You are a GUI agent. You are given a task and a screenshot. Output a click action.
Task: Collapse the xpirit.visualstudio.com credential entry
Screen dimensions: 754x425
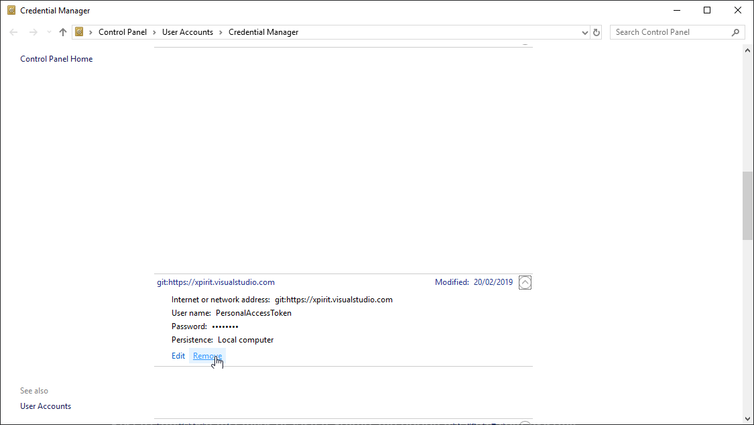tap(525, 283)
